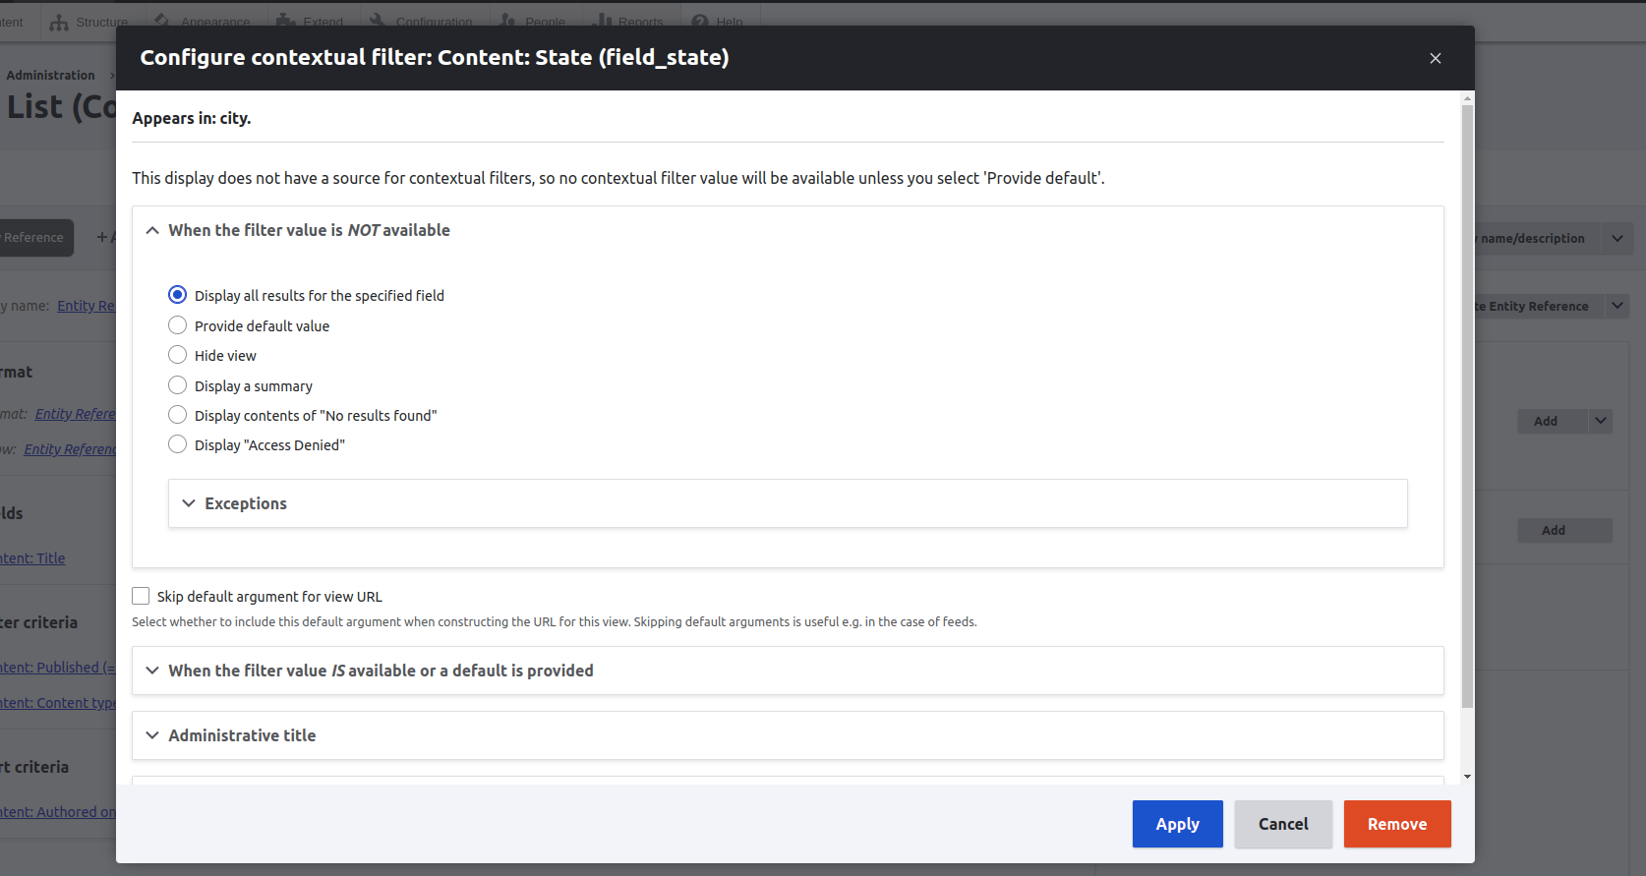Expand 'When the filter value IS available' section
Screen dimensions: 1646x876
click(x=381, y=671)
